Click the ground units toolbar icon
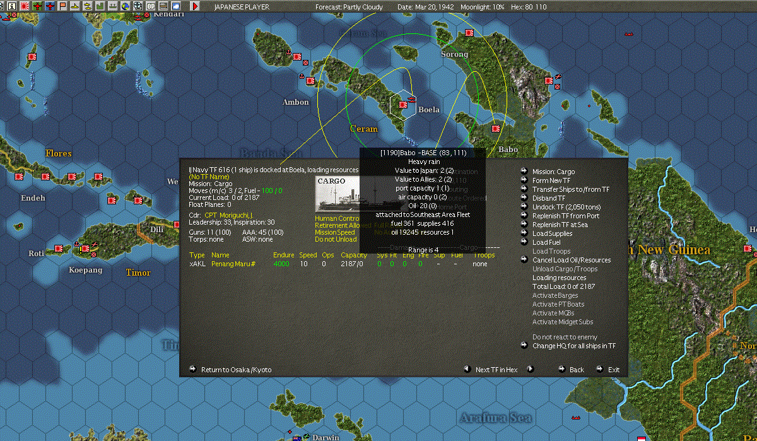 112,6
